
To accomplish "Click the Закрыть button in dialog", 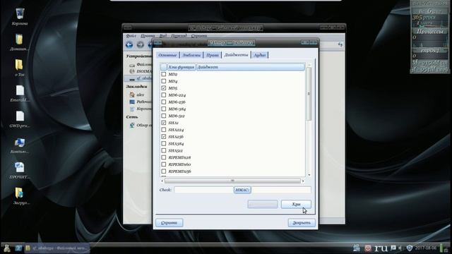I will (302, 223).
